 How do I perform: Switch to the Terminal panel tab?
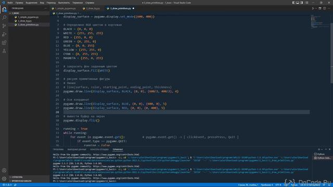click(118, 150)
